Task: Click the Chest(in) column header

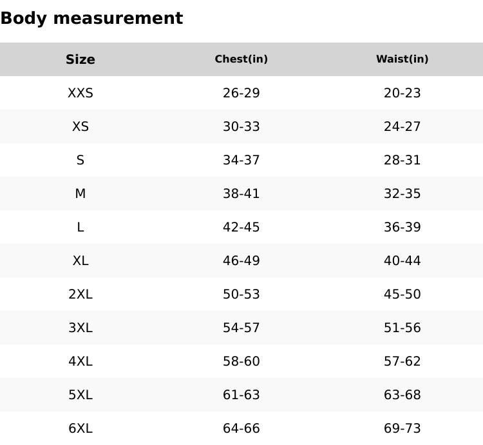Action: click(x=241, y=59)
